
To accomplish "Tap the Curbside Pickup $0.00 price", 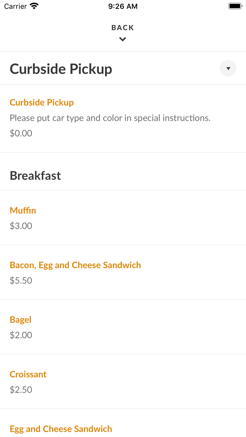I will (x=21, y=133).
